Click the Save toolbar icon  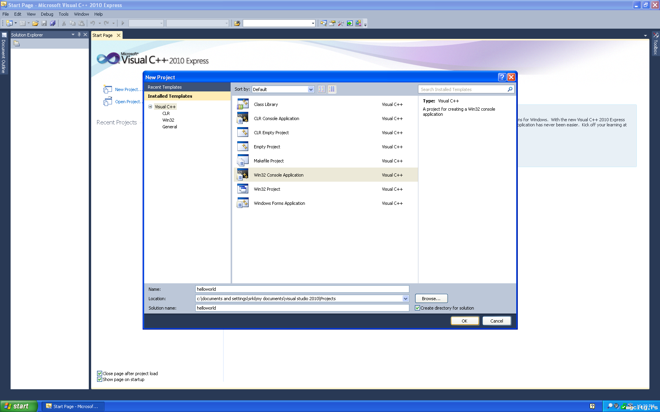click(x=44, y=23)
